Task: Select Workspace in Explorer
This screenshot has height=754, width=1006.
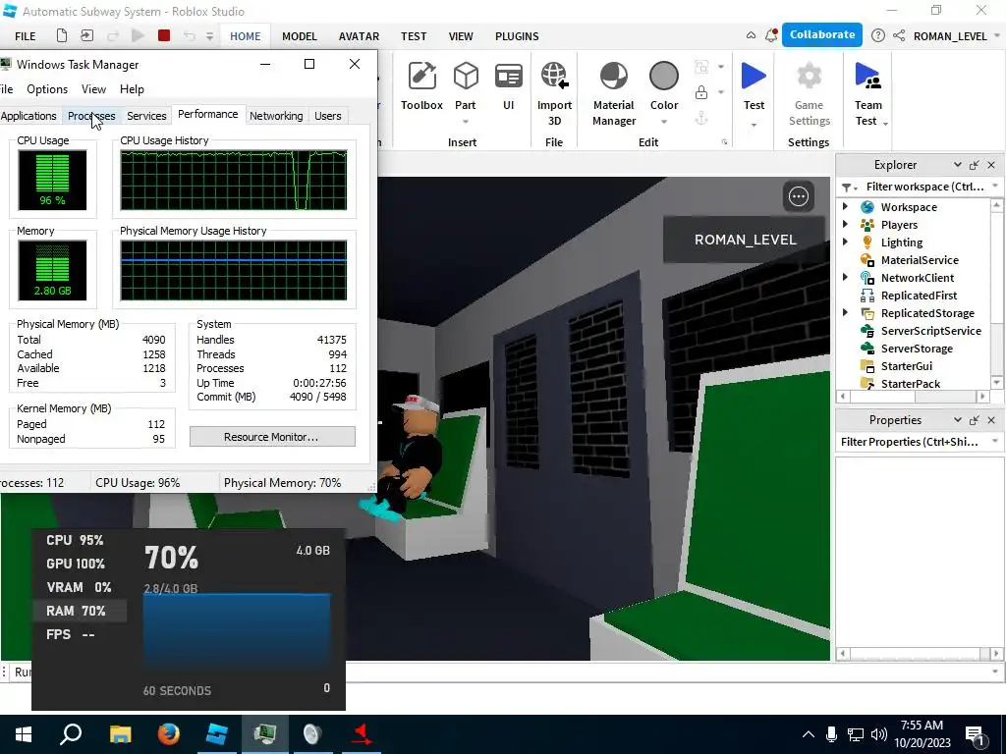Action: [909, 207]
